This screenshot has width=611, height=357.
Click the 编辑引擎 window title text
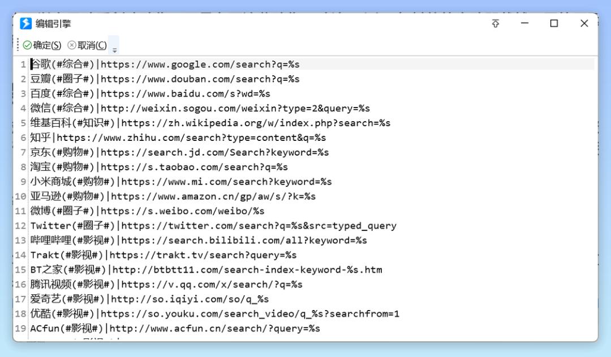[53, 24]
